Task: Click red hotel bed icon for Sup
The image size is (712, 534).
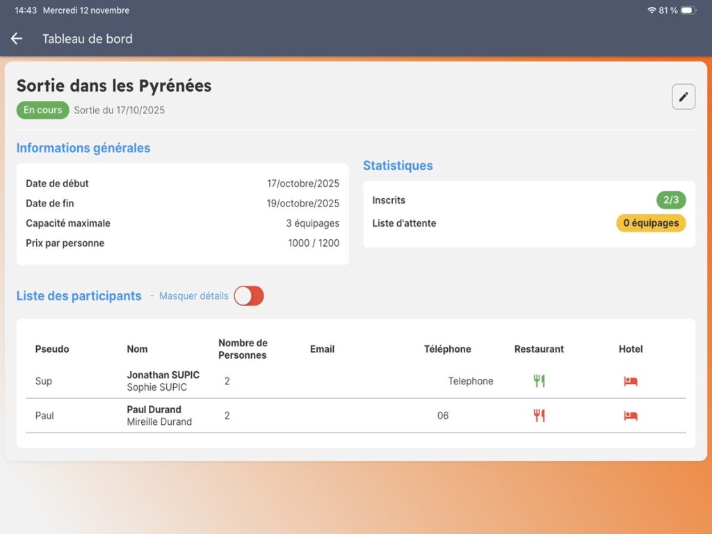Action: coord(631,381)
